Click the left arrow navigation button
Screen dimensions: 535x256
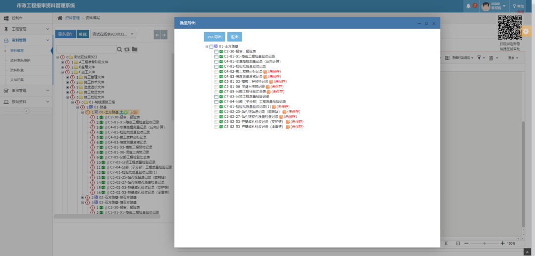point(157,34)
